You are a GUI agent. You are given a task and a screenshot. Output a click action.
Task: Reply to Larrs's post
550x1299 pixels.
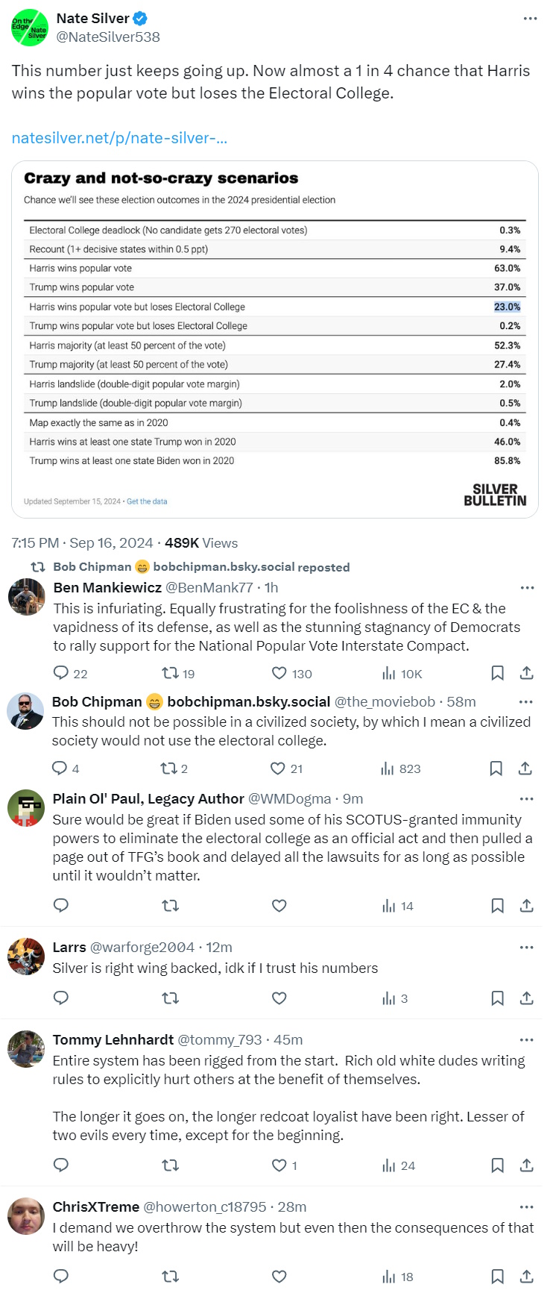61,998
